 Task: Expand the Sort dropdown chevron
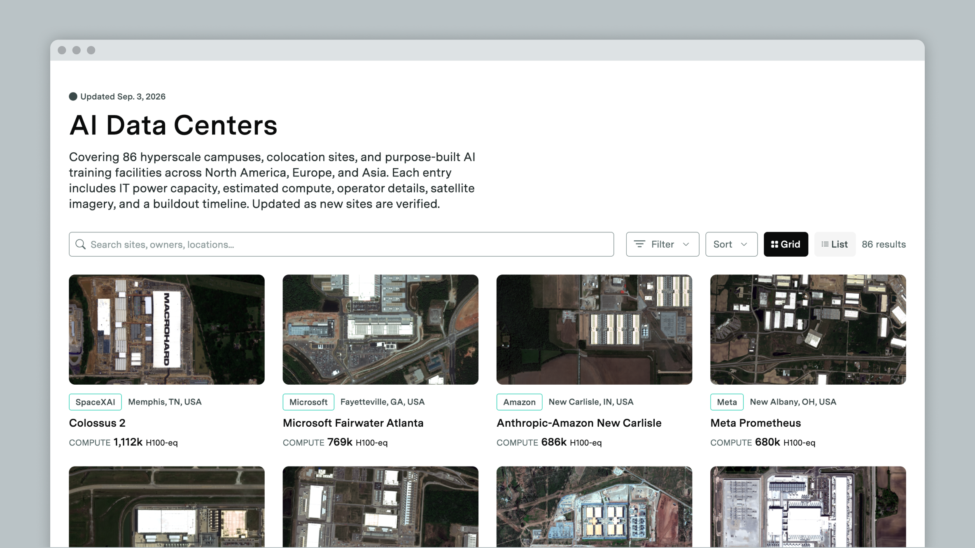coord(744,244)
